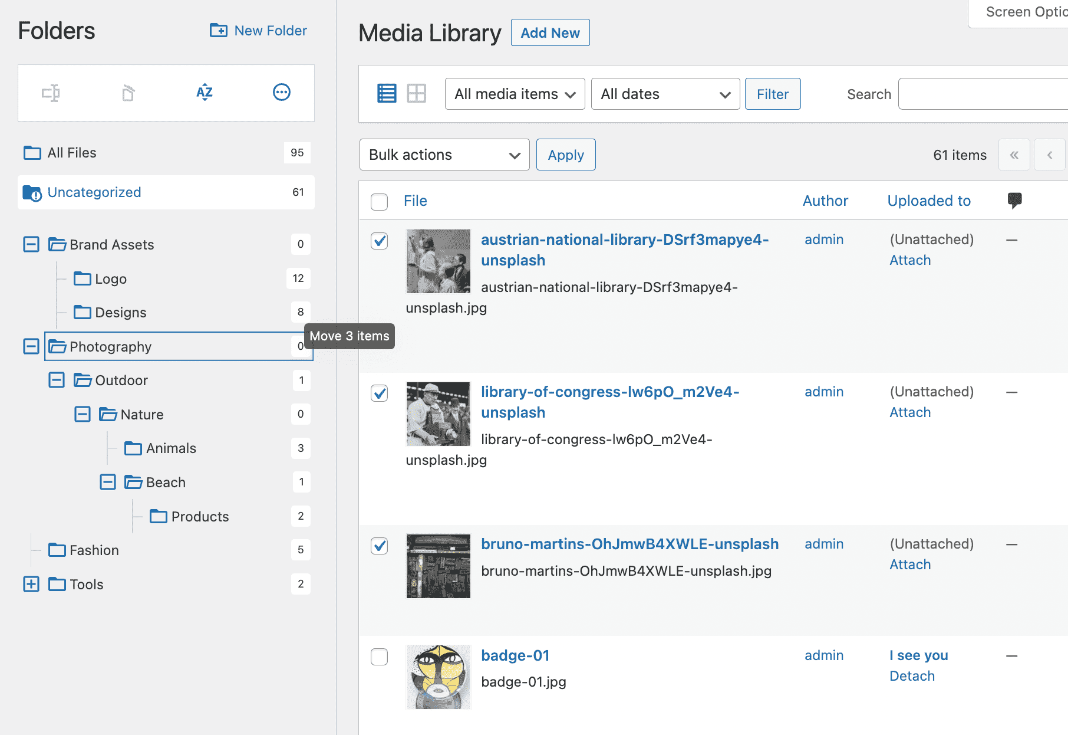This screenshot has height=735, width=1068.
Task: Collapse the Brand Assets folder
Action: (x=31, y=244)
